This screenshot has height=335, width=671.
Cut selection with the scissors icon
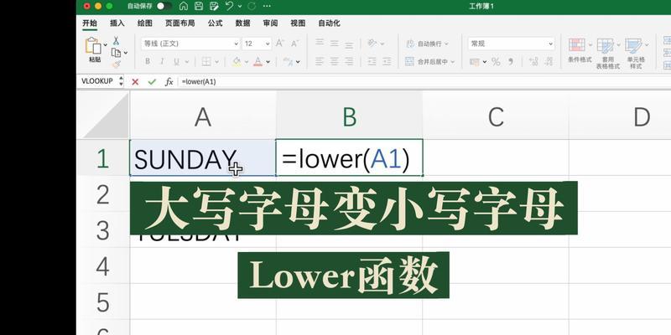[x=116, y=41]
